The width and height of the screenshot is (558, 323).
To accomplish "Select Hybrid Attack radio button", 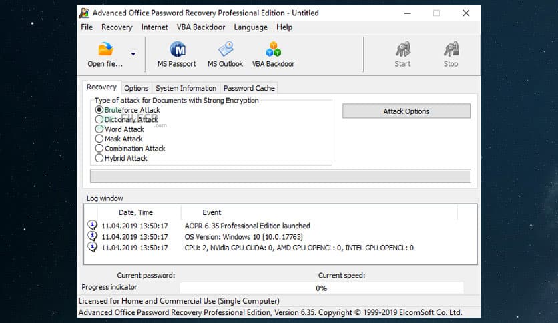I will point(99,158).
